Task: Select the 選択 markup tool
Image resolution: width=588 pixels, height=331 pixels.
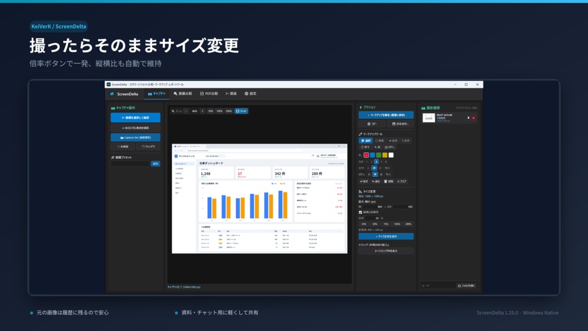Action: coord(365,141)
